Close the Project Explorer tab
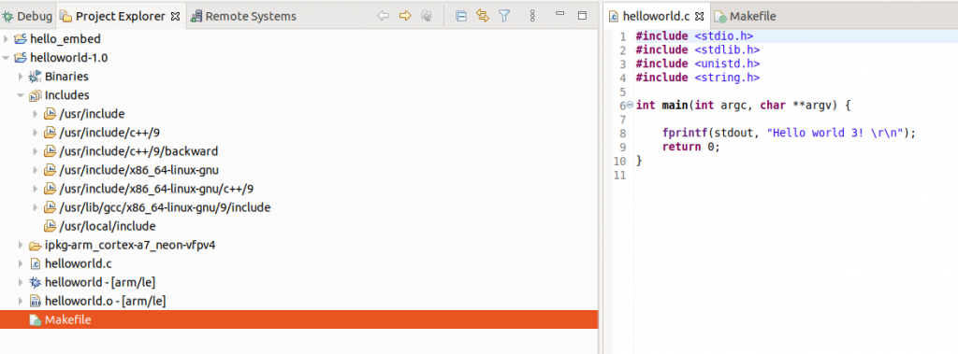Screen dimensions: 958x354 (x=175, y=17)
